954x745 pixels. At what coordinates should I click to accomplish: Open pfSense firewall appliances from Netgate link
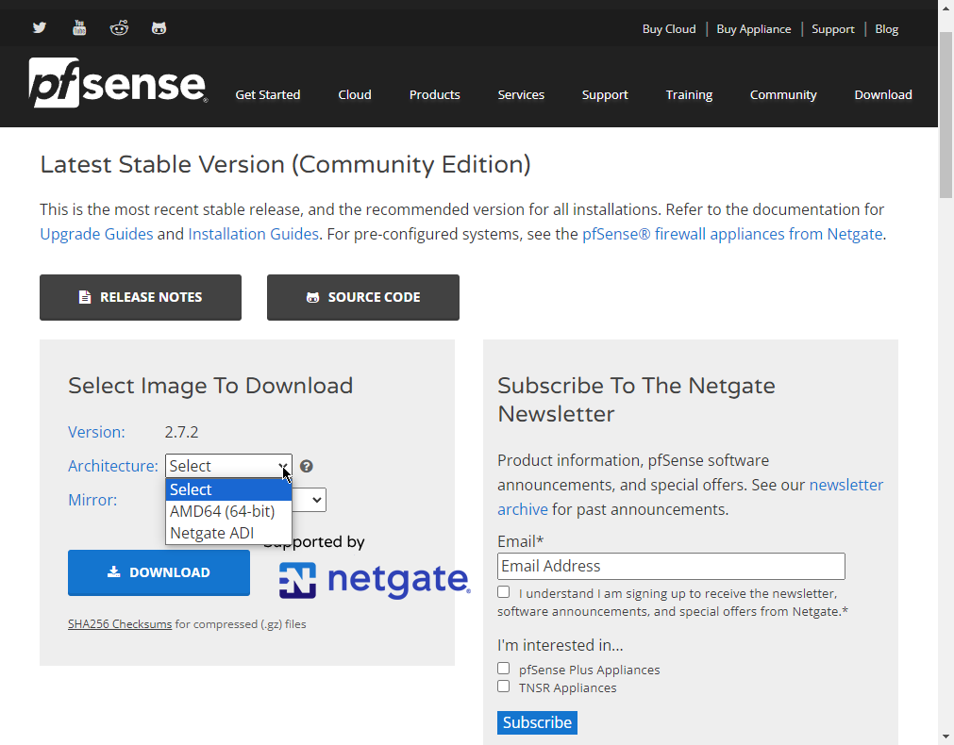pyautogui.click(x=732, y=234)
